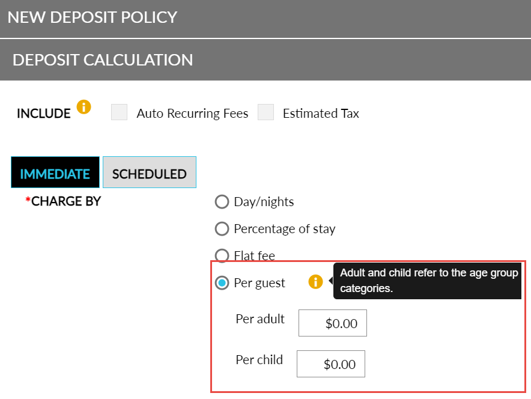The width and height of the screenshot is (531, 399).
Task: Click the red required asterisk
Action: tap(28, 200)
